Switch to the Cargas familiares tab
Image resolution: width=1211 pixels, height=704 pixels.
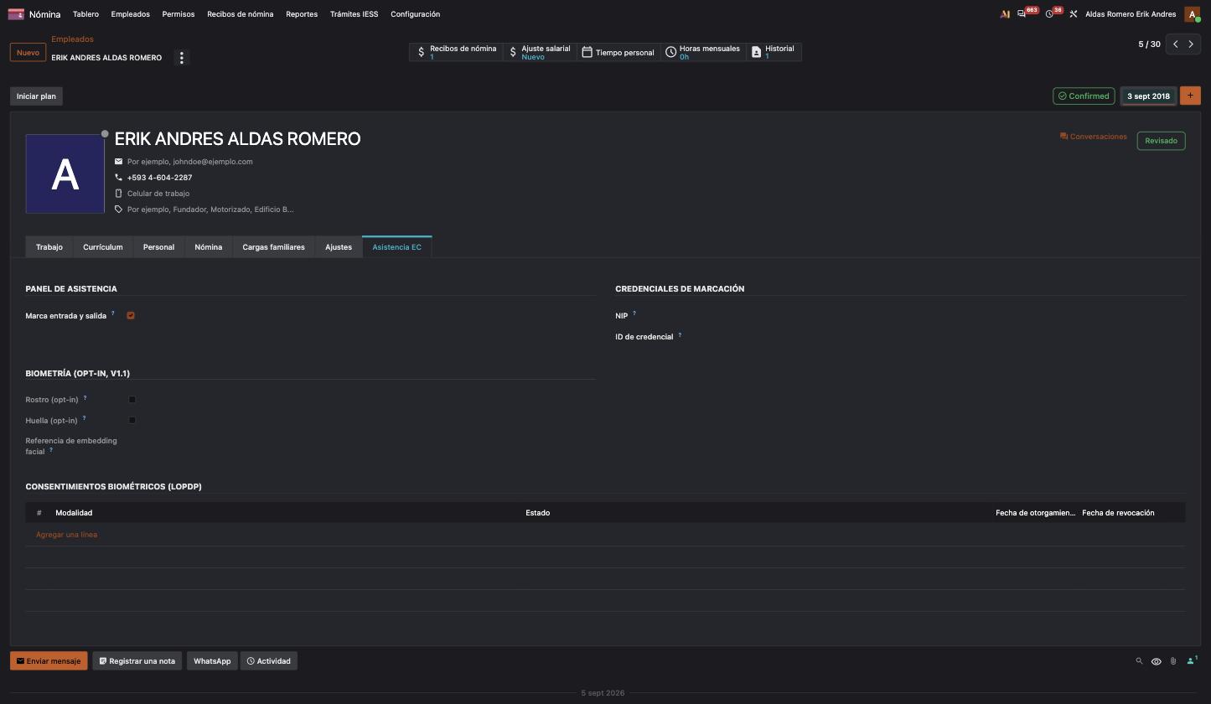pyautogui.click(x=274, y=247)
